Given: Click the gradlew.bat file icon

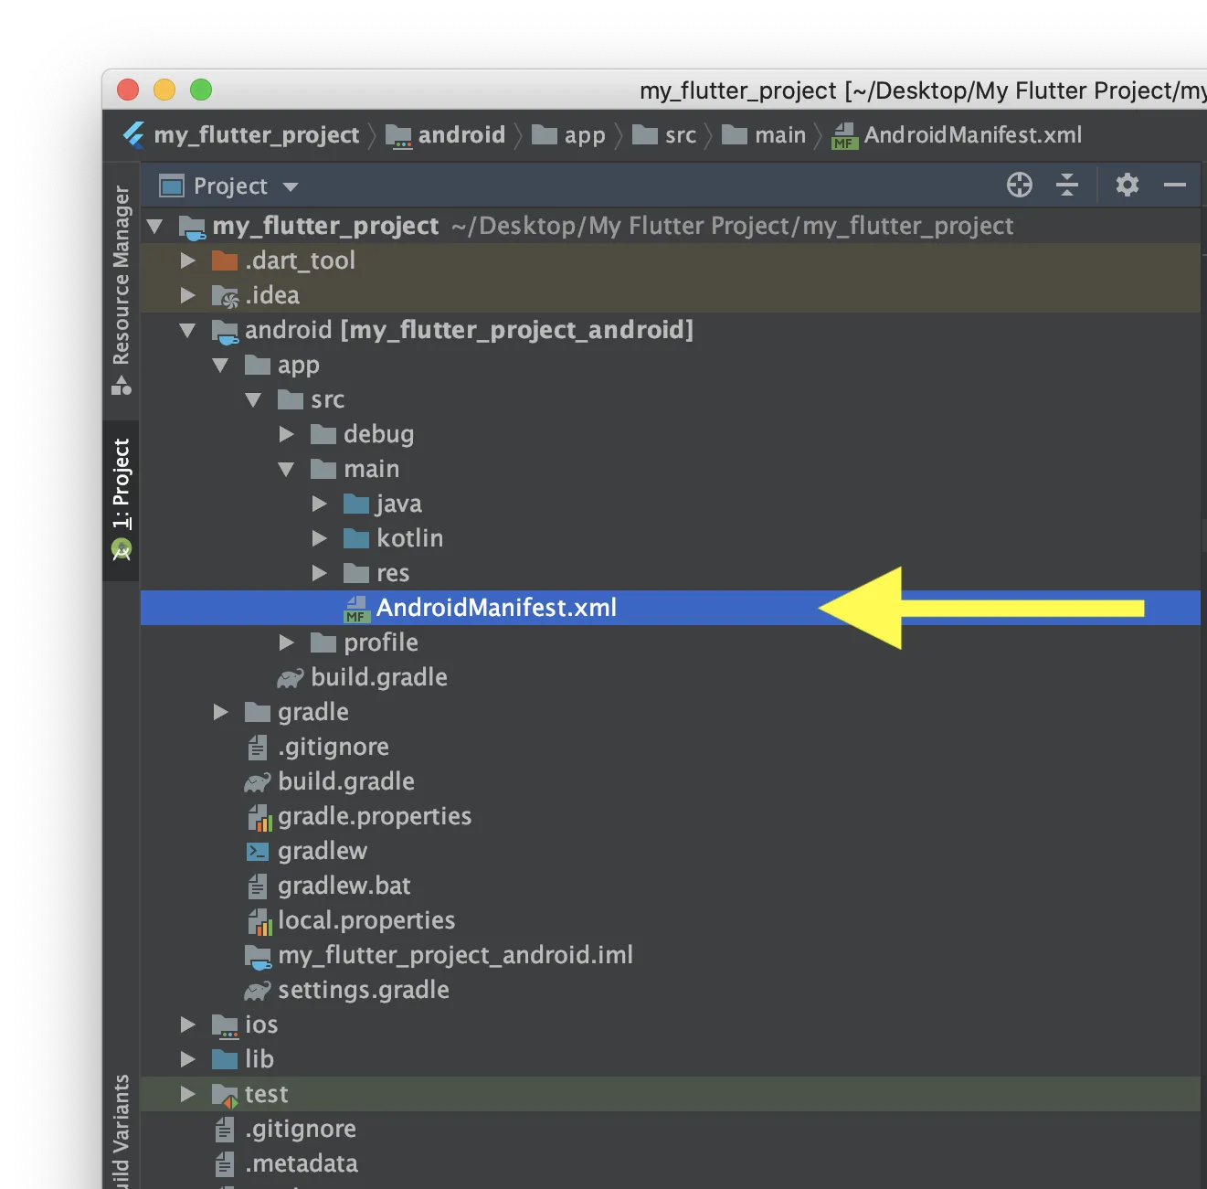Looking at the screenshot, I should point(258,886).
